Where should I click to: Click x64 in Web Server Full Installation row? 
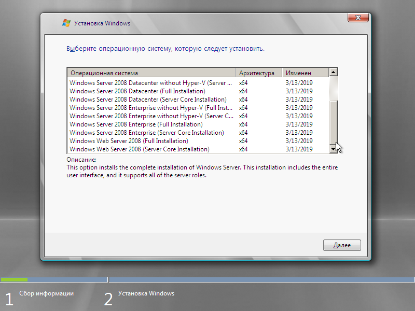coord(243,141)
